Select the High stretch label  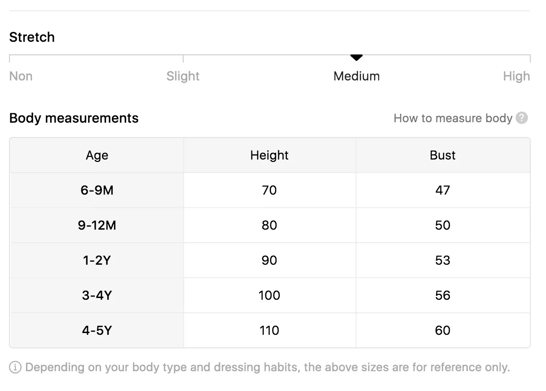pos(516,76)
